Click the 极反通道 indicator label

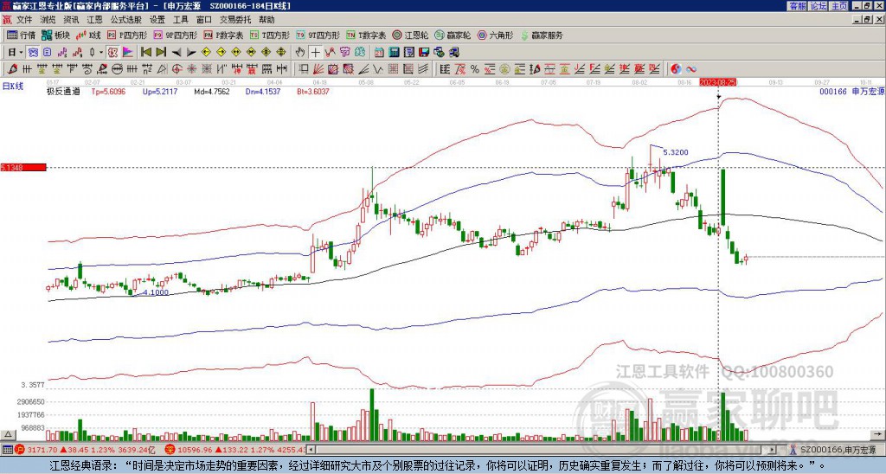click(x=63, y=91)
